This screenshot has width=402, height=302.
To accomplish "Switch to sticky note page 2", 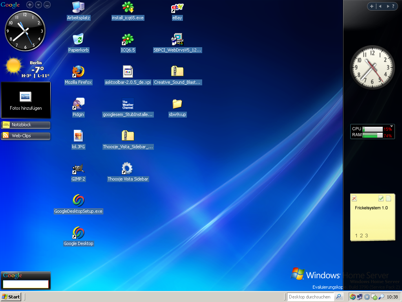I will click(x=361, y=236).
